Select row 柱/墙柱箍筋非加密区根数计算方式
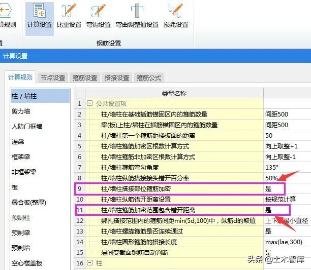This screenshot has height=270, width=311. pyautogui.click(x=174, y=157)
